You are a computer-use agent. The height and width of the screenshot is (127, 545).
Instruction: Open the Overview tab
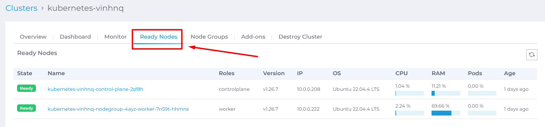[x=33, y=37]
